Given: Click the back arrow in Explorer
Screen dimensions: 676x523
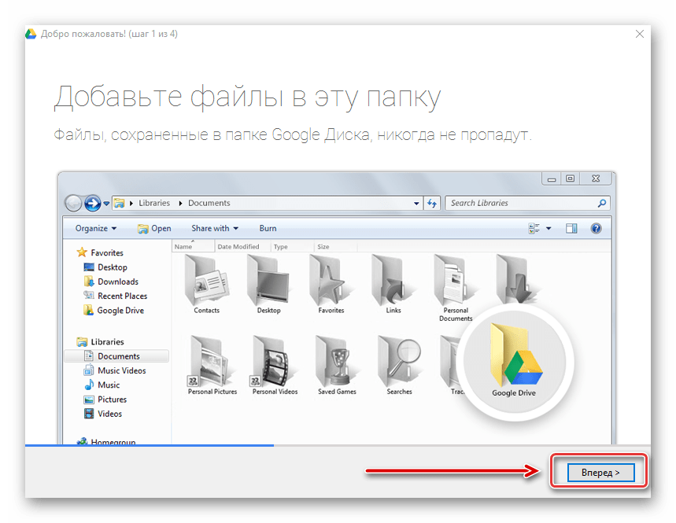Looking at the screenshot, I should pyautogui.click(x=74, y=203).
